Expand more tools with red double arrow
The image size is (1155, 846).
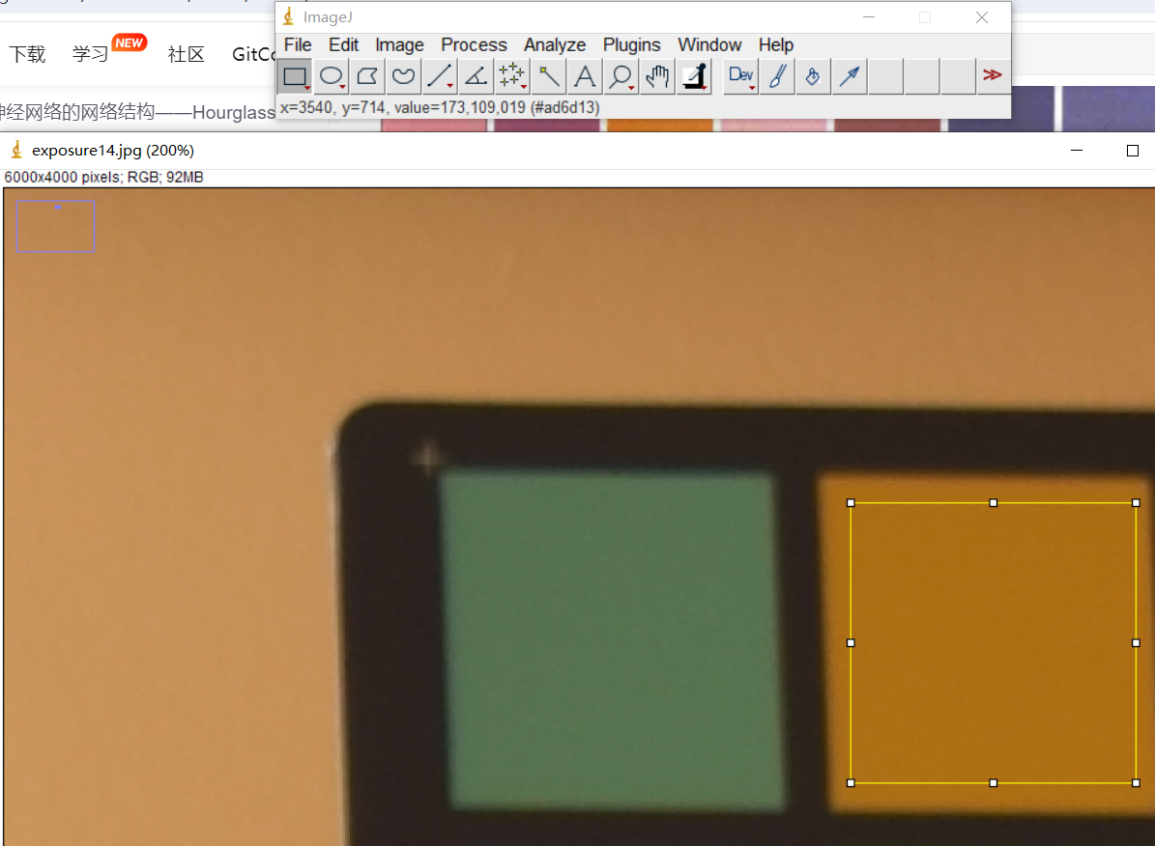pyautogui.click(x=992, y=75)
